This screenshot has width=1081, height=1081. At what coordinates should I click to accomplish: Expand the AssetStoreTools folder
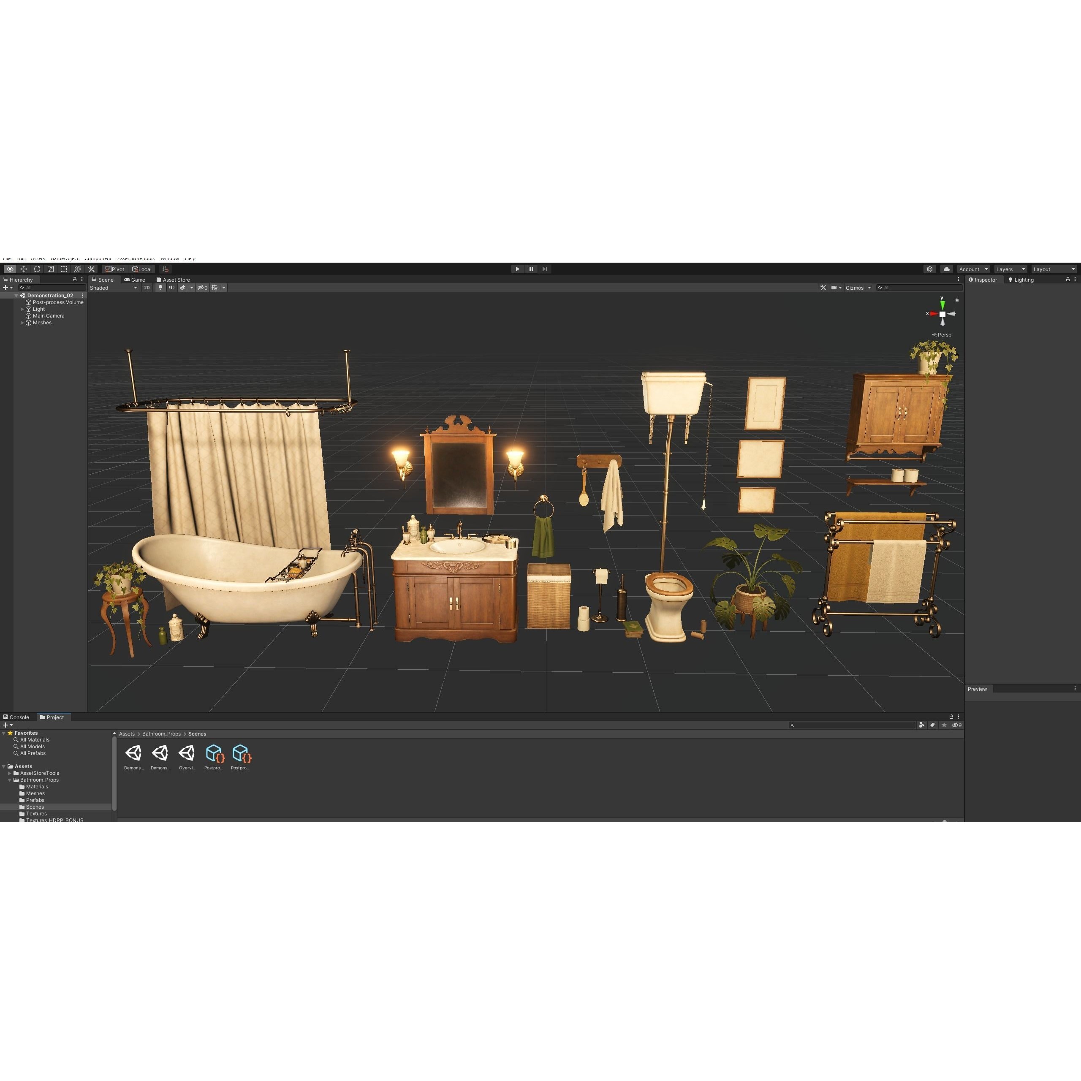pyautogui.click(x=10, y=773)
